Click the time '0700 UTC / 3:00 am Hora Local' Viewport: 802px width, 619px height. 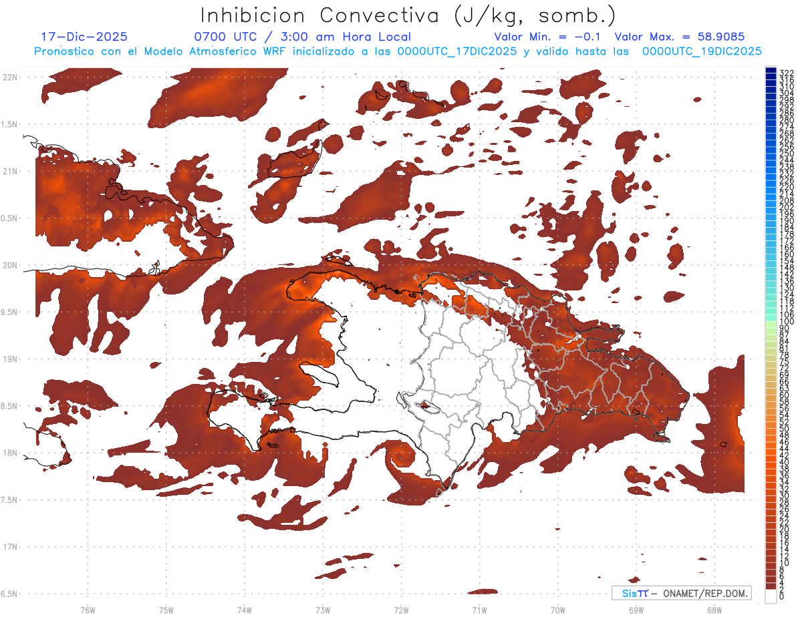303,37
